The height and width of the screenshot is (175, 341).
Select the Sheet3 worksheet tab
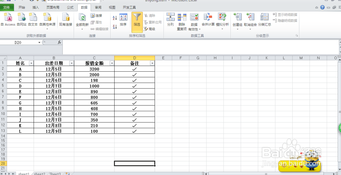pos(55,174)
